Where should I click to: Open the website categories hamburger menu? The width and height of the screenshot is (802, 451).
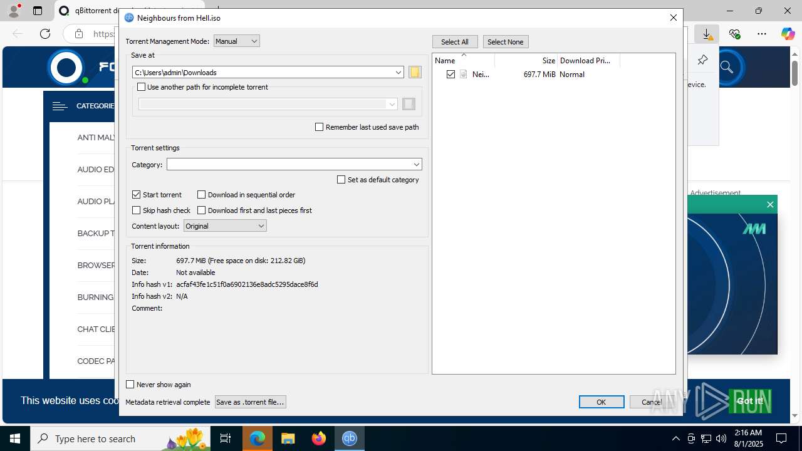60,106
